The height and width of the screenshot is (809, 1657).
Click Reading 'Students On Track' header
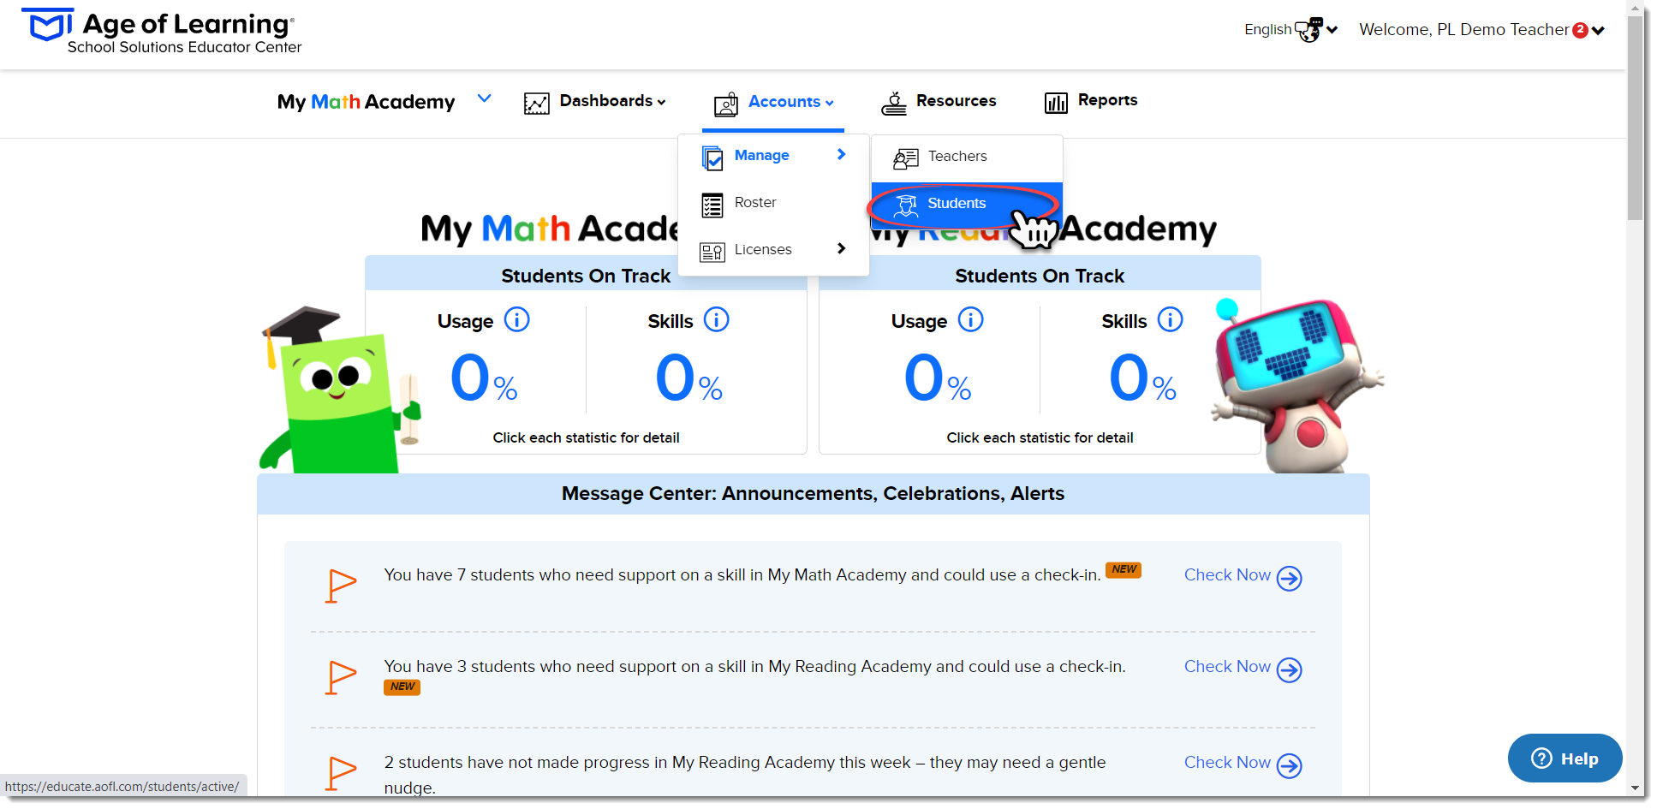[x=1040, y=277]
